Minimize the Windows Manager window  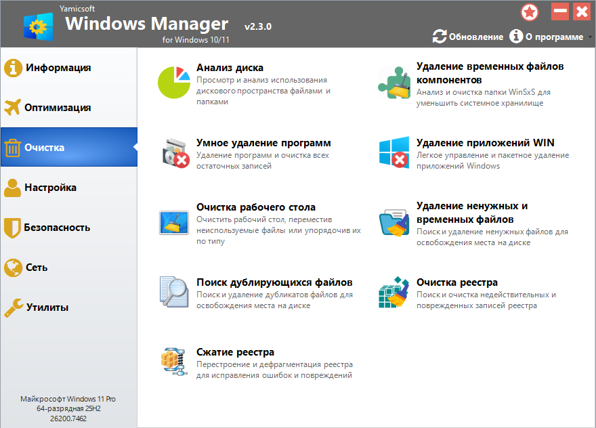(560, 12)
